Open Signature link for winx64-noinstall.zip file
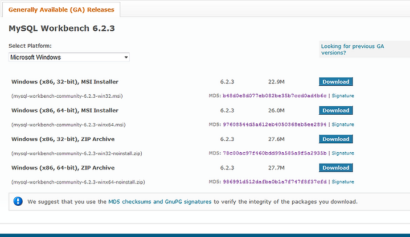 [x=343, y=182]
